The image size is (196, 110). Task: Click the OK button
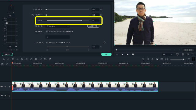[x=106, y=54]
